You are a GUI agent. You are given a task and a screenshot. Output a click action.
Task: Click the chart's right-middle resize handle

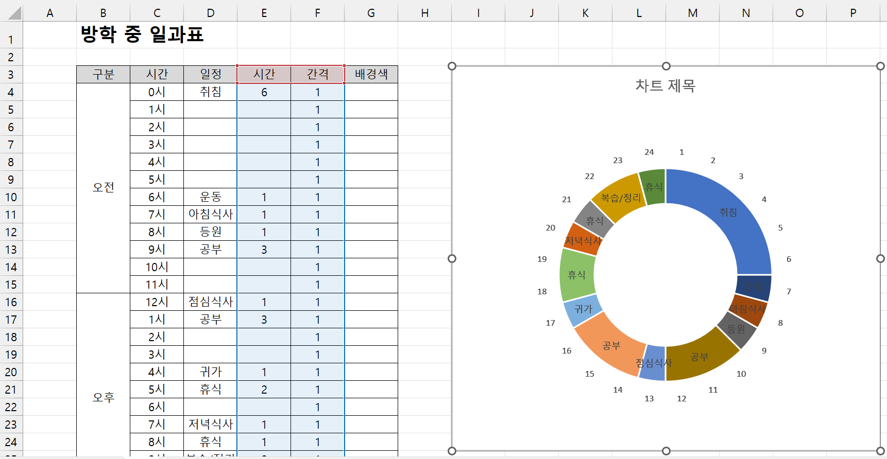880,258
